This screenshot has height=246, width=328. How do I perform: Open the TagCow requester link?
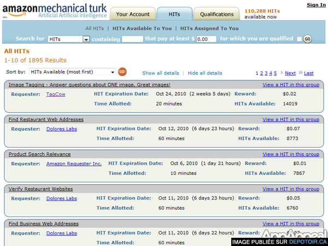56,95
